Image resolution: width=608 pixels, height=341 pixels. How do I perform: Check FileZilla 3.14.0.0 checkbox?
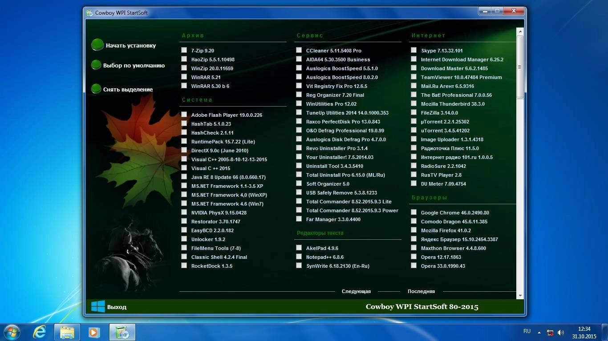[x=414, y=112]
